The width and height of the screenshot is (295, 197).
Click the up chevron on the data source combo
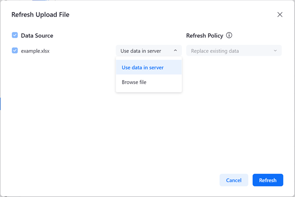point(176,51)
